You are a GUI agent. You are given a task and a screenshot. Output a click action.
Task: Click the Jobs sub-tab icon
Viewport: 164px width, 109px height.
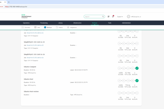[x=35, y=27]
